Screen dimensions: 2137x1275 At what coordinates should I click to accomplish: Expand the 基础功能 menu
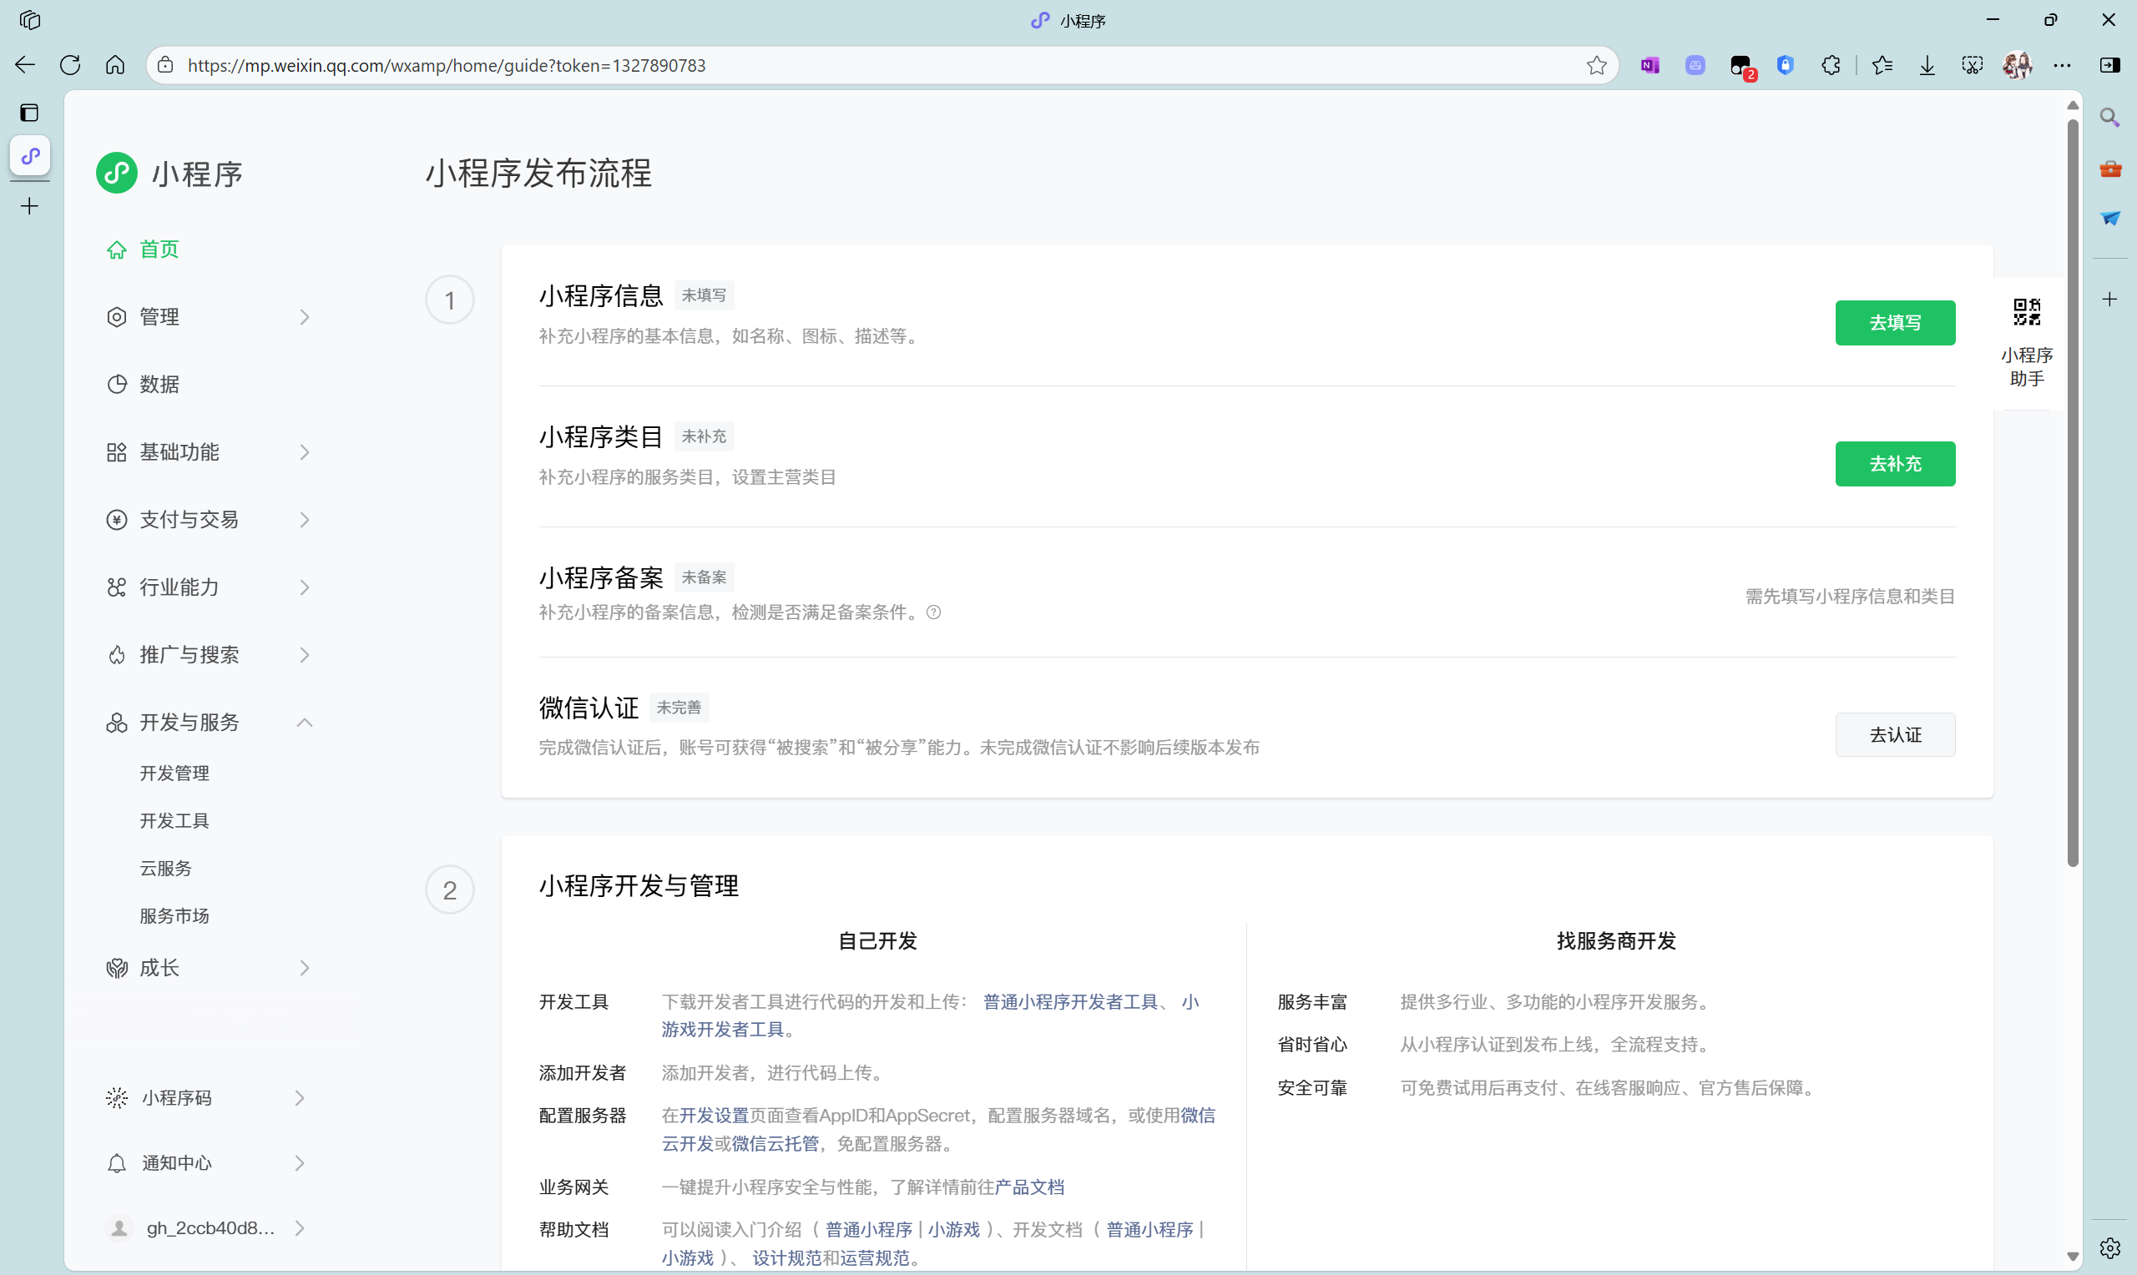coord(208,452)
